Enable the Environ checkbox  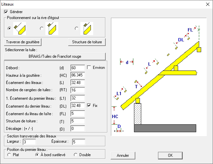pos(89,67)
